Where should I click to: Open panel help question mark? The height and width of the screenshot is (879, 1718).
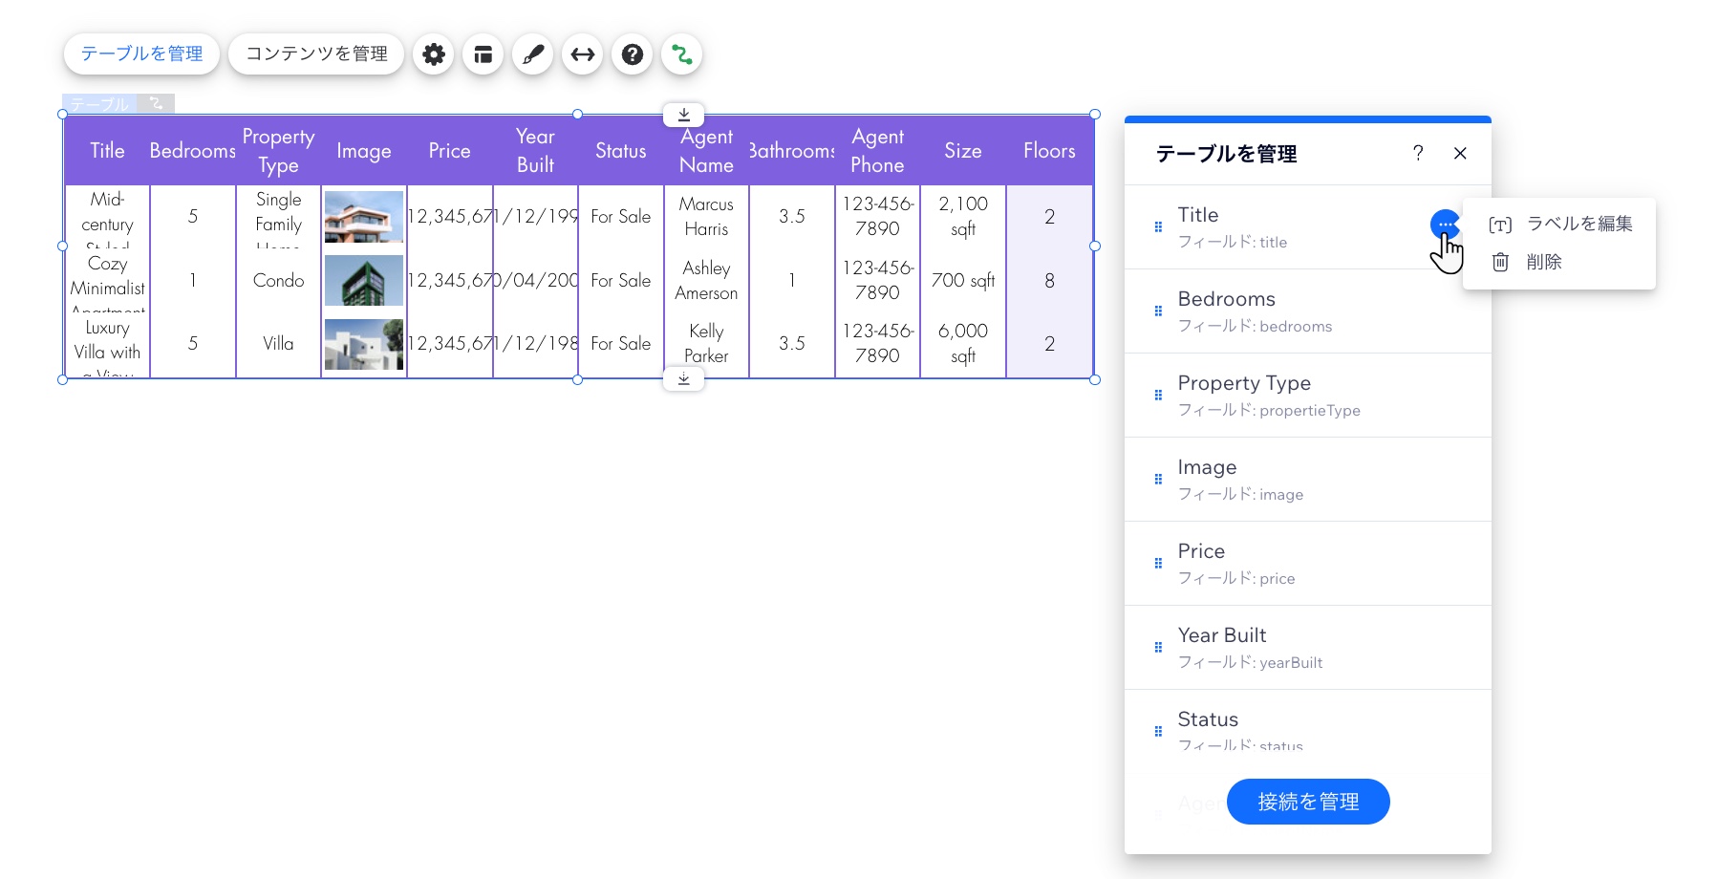click(1418, 153)
